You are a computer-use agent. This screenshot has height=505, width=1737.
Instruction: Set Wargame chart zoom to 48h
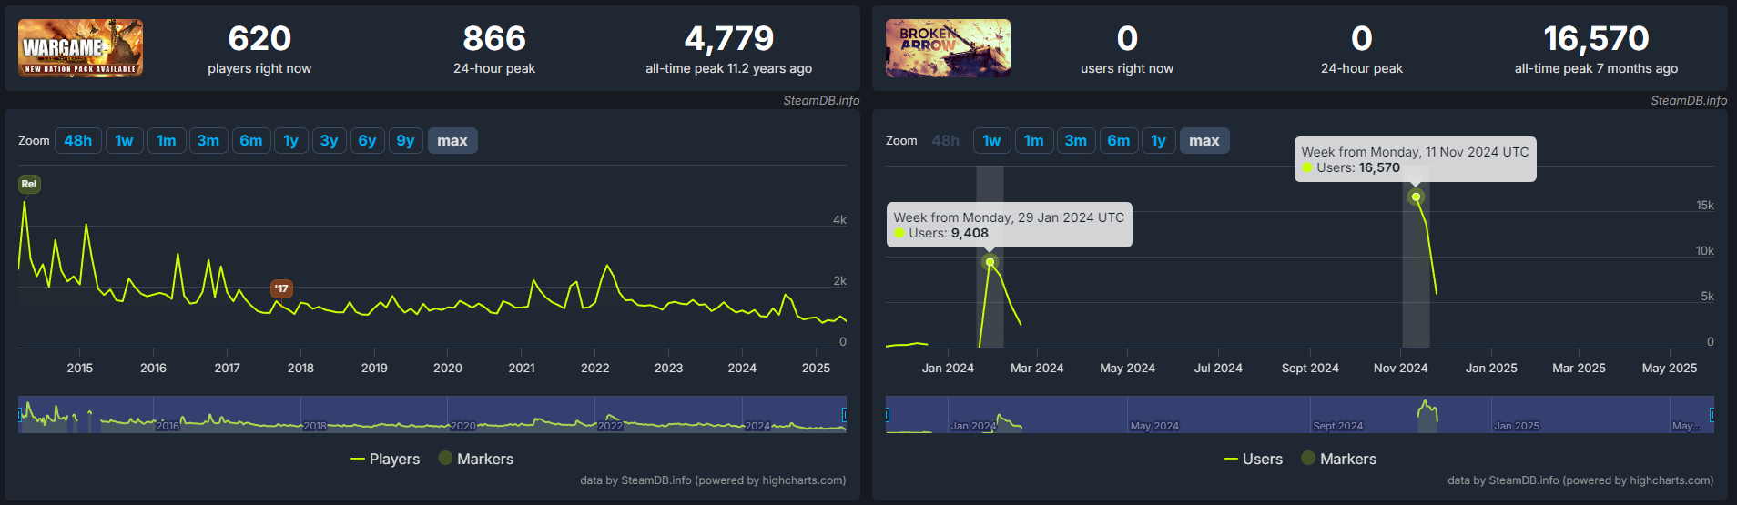78,140
